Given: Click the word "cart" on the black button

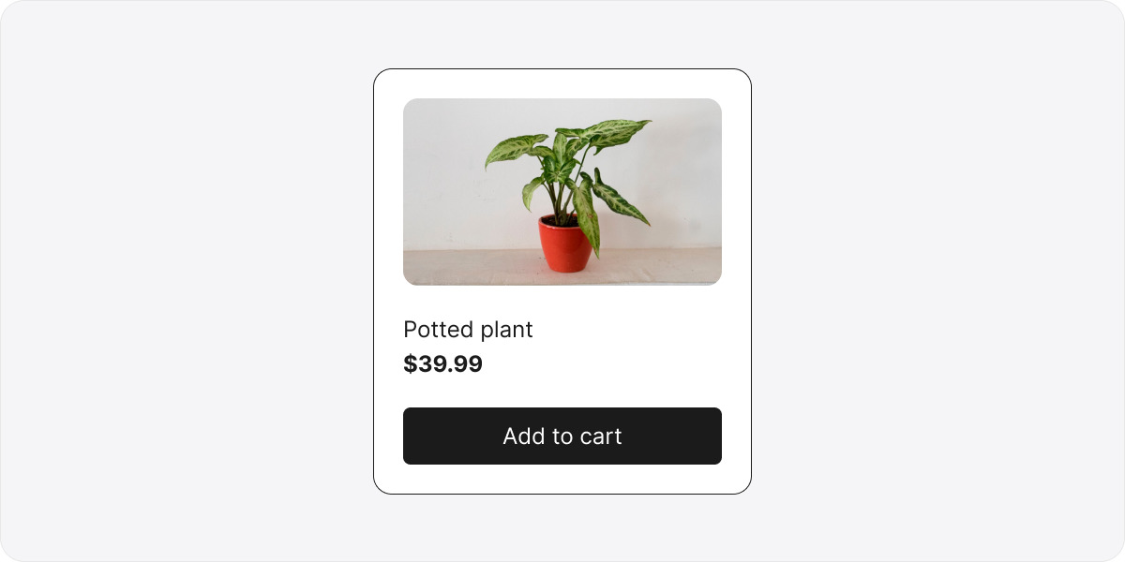Looking at the screenshot, I should pos(601,436).
